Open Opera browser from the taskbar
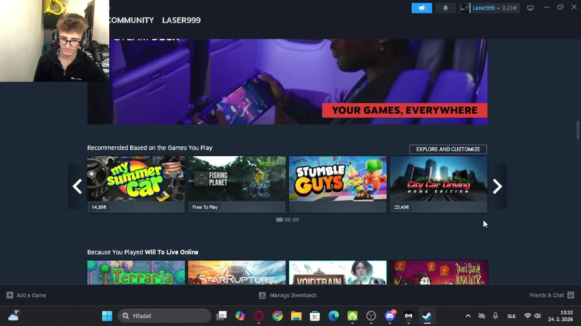Screen dimensions: 581x326 (x=259, y=316)
